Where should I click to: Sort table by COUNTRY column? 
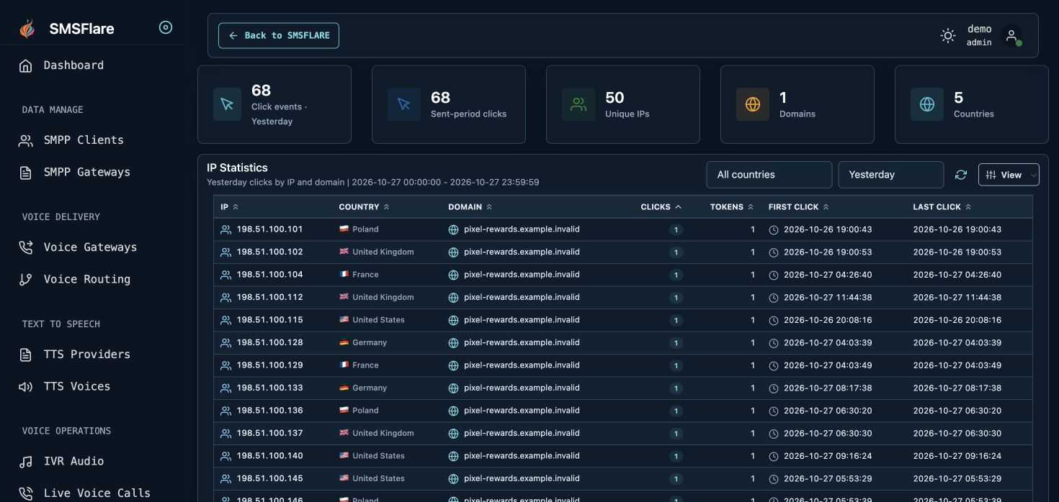tap(365, 207)
